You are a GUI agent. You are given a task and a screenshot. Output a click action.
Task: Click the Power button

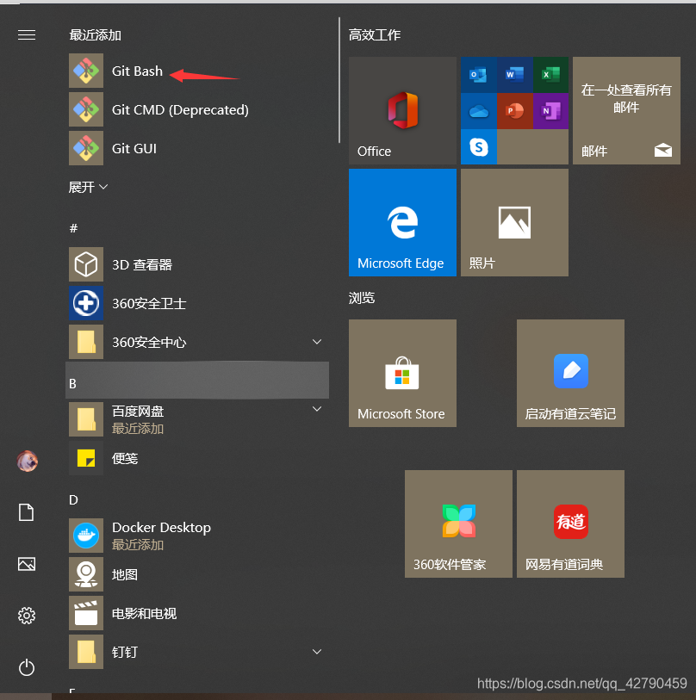point(27,668)
